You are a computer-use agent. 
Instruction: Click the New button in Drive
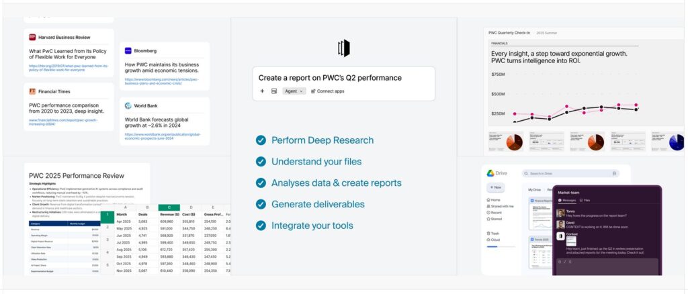click(495, 187)
